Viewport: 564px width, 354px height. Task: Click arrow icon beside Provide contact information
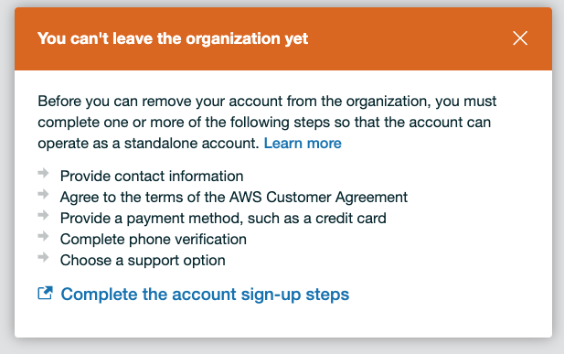tap(43, 173)
